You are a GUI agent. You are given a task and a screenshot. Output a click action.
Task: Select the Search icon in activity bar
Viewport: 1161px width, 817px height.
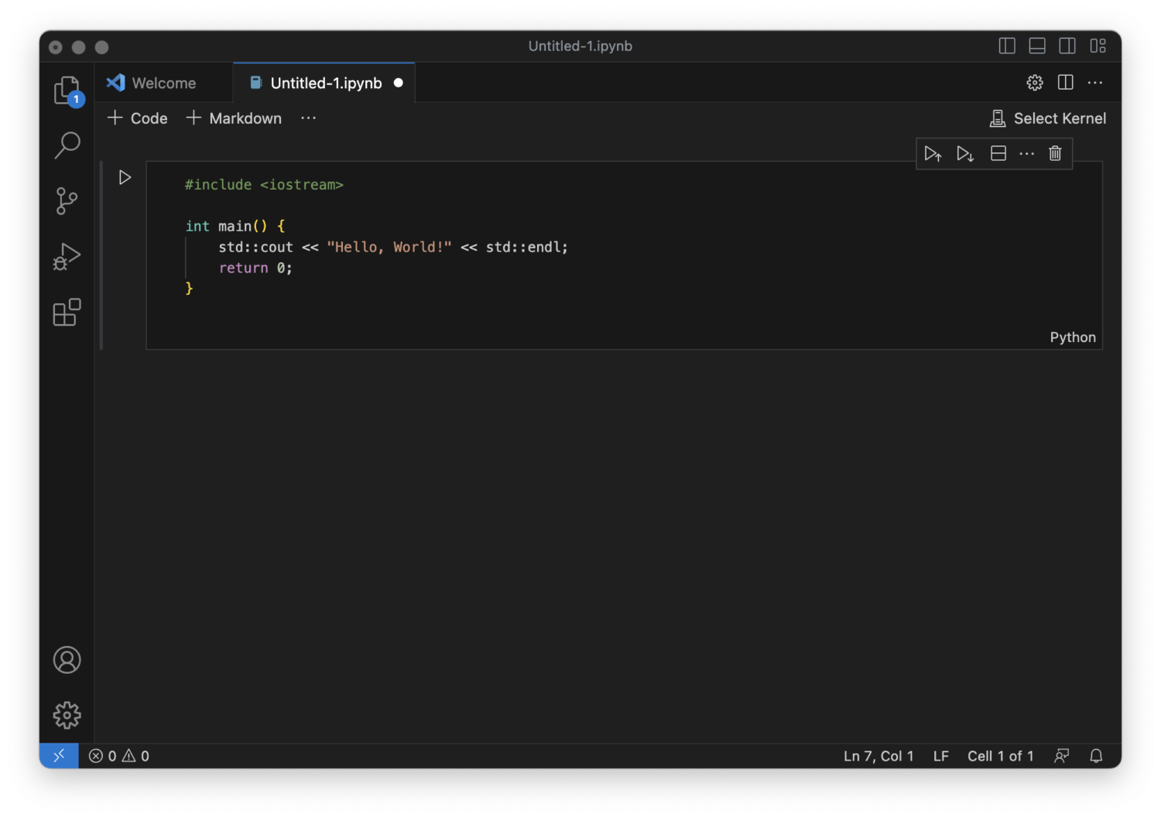[x=66, y=144]
